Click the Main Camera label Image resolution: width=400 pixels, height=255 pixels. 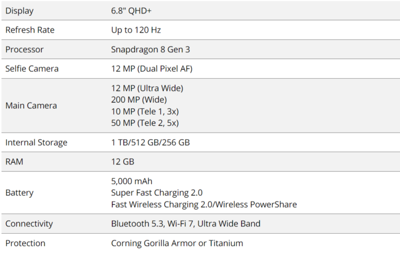(31, 106)
